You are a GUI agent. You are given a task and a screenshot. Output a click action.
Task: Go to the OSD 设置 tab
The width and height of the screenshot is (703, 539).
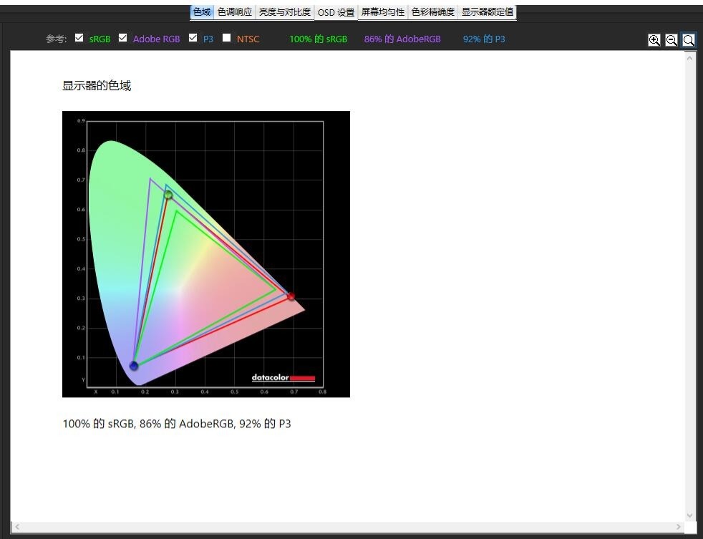336,13
